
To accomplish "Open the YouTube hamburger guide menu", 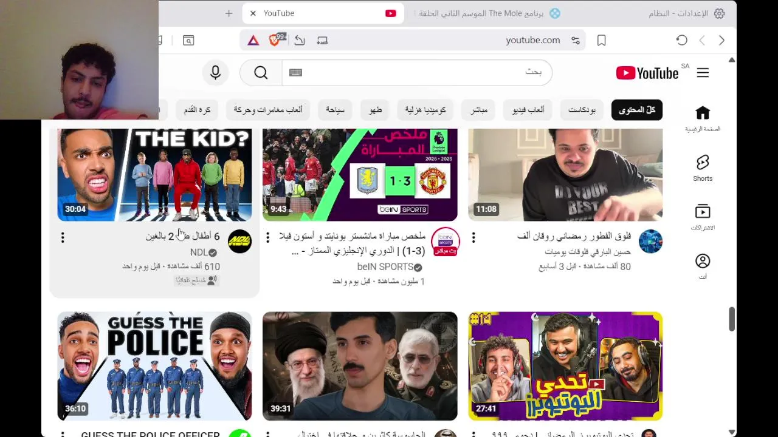I will 703,73.
